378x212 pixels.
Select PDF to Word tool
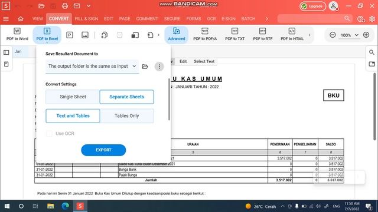[17, 34]
